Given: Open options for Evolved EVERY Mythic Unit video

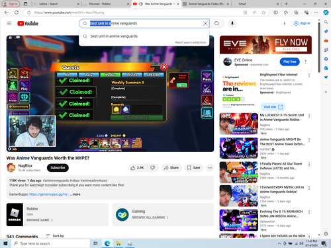Looking at the screenshot, I should click(x=309, y=188).
